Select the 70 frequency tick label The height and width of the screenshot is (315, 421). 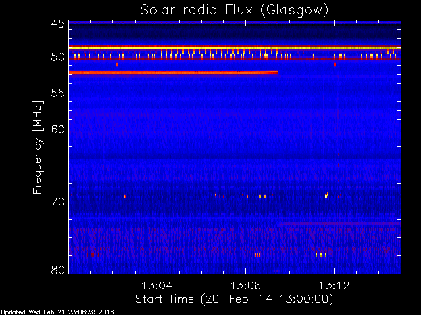click(x=58, y=201)
